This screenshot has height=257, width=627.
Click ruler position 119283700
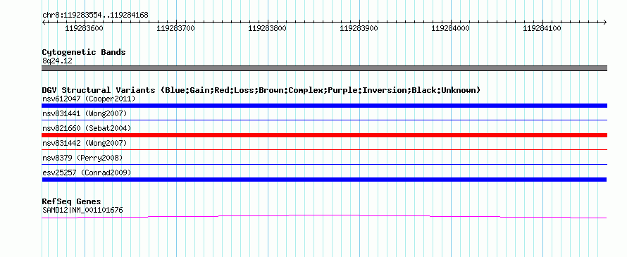point(175,28)
